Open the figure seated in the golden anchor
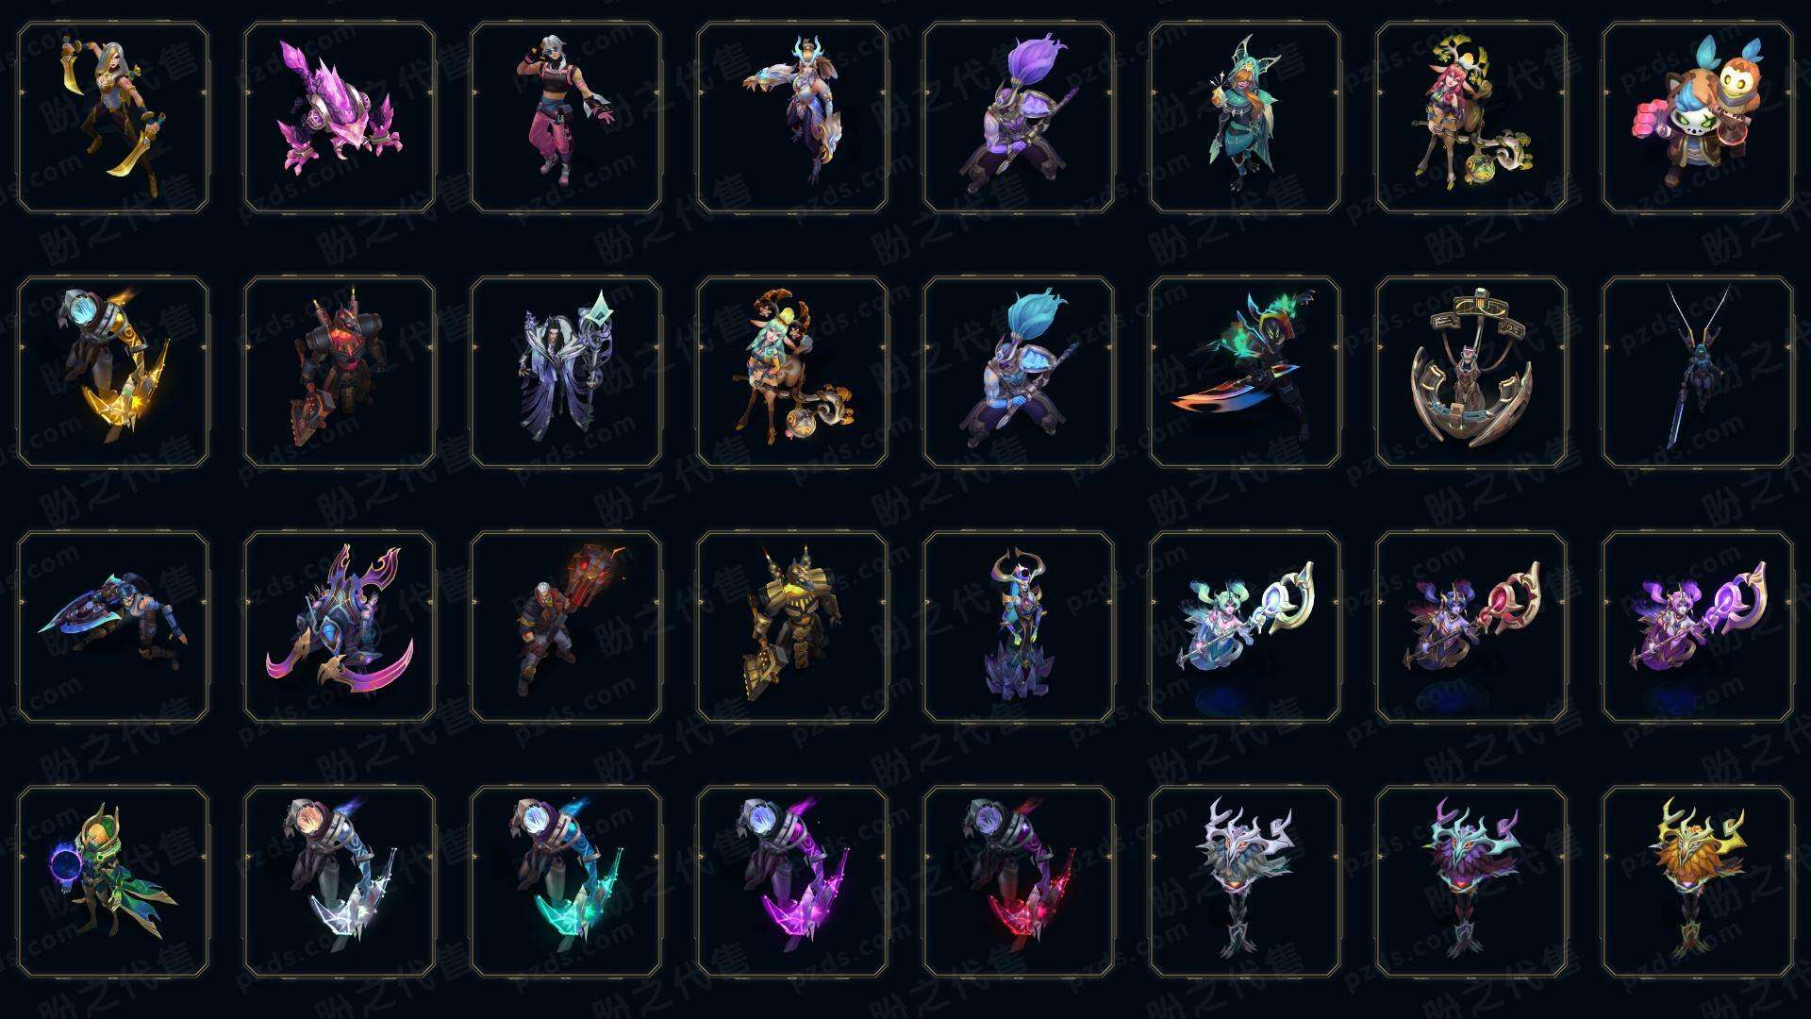 tap(1471, 372)
